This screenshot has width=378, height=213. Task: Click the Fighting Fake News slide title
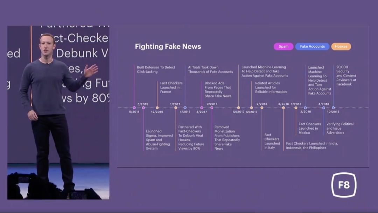(x=168, y=47)
